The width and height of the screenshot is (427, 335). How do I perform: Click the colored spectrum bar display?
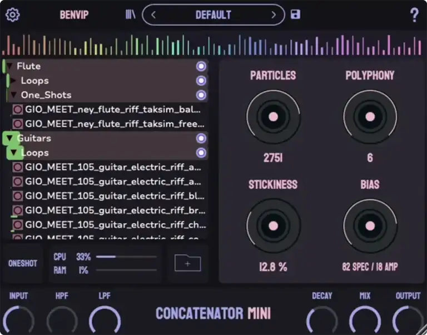point(212,45)
